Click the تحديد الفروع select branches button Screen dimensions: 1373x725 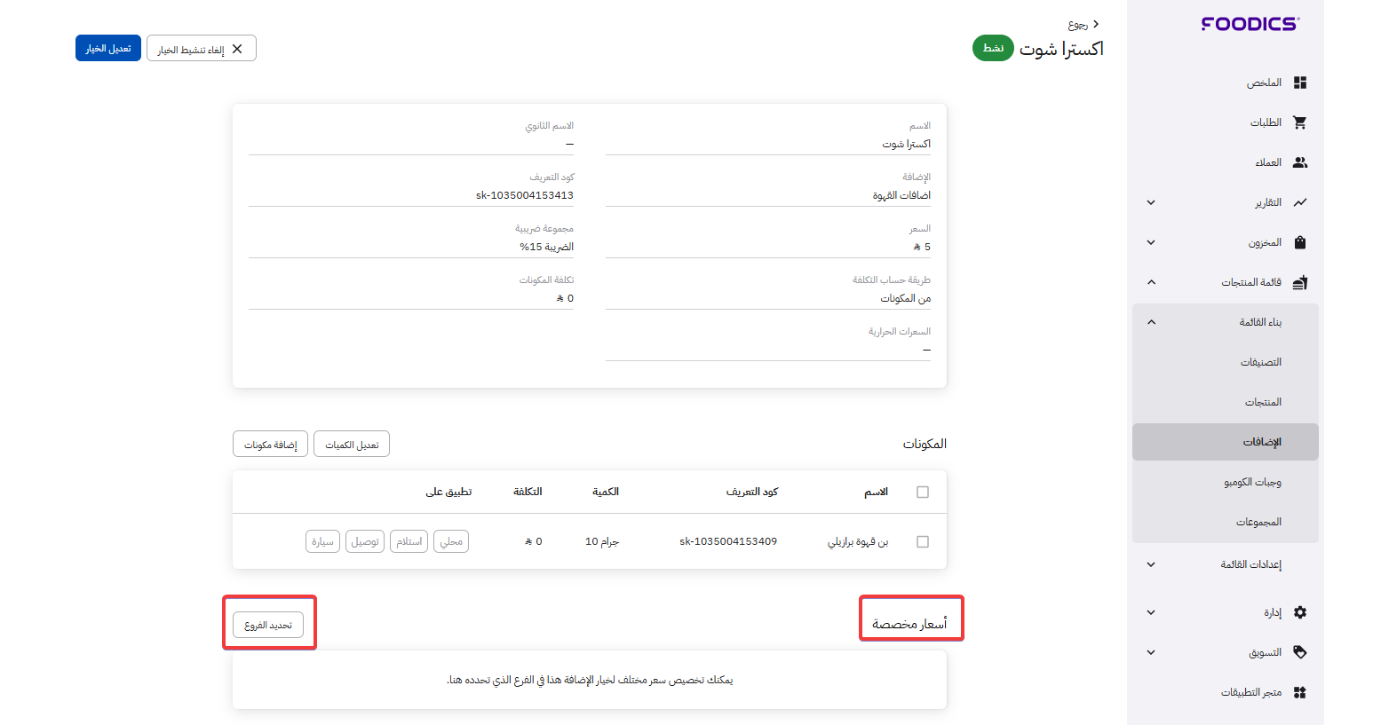point(268,625)
